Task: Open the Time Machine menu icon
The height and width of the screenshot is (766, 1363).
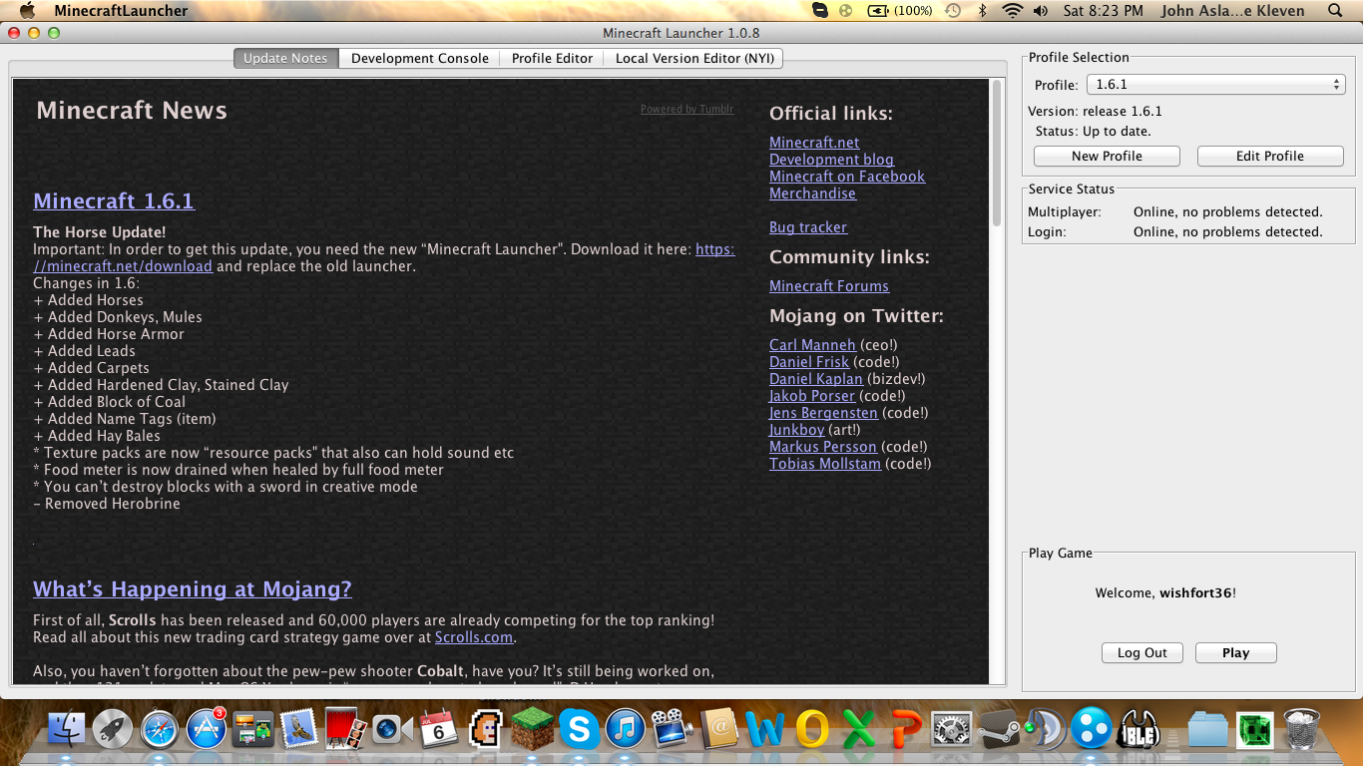Action: pyautogui.click(x=953, y=11)
